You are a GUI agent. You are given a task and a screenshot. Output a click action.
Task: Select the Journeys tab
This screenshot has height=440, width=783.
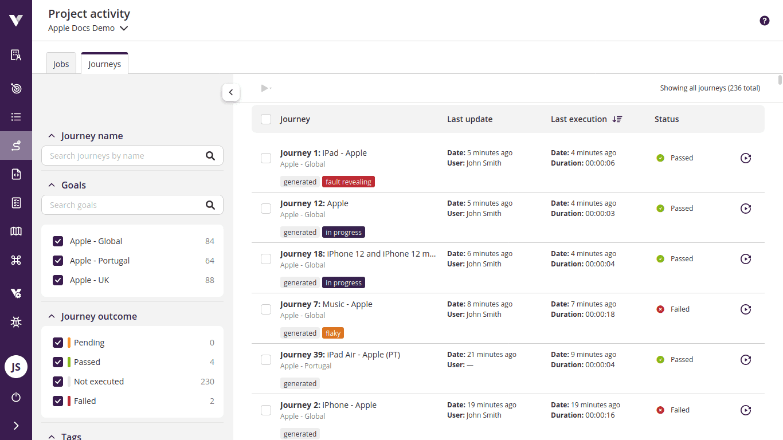104,63
